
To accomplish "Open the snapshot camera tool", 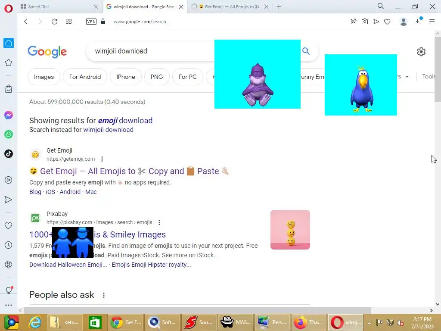I will tap(365, 22).
